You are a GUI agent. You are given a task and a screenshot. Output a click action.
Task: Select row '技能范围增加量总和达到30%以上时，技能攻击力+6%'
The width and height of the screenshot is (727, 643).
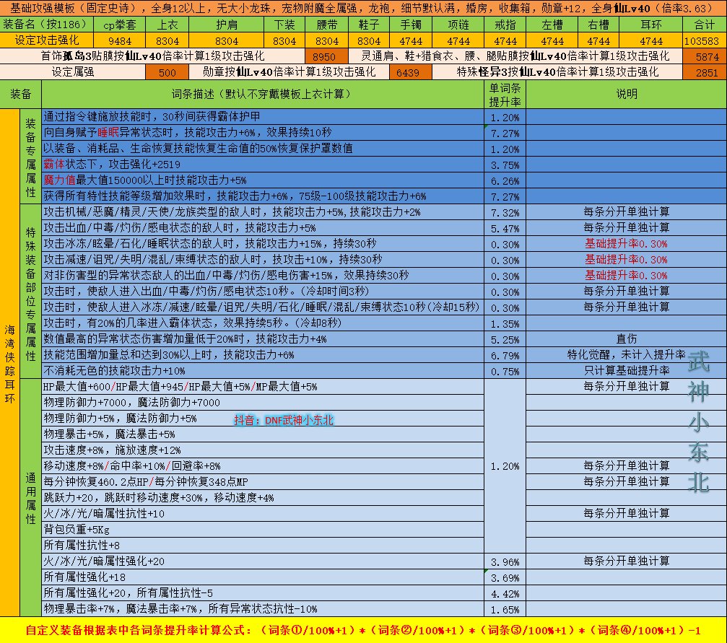(262, 355)
